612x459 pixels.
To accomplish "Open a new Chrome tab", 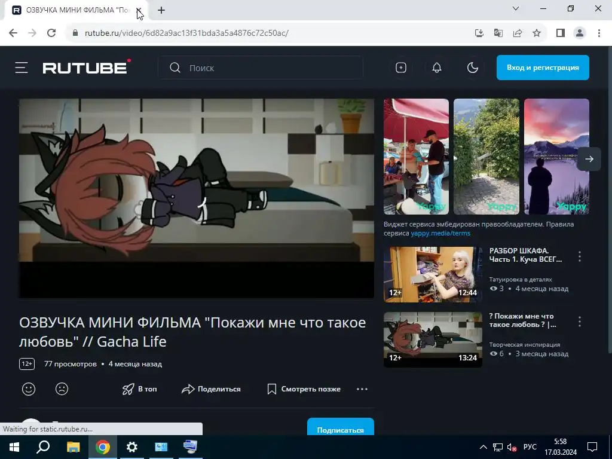I will (161, 10).
